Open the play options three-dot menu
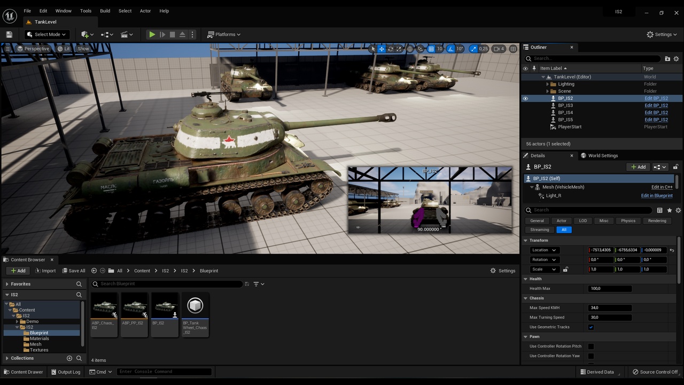This screenshot has height=385, width=684. pyautogui.click(x=192, y=34)
